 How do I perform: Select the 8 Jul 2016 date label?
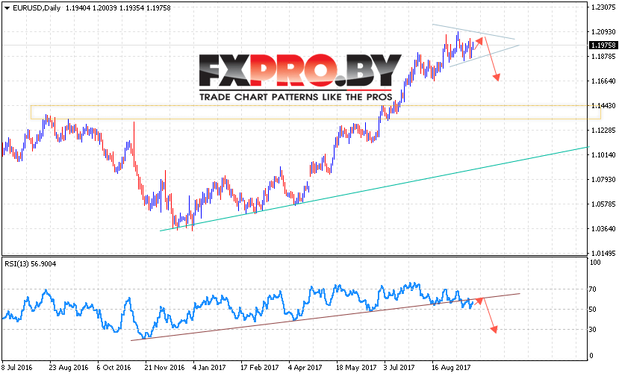tap(17, 367)
